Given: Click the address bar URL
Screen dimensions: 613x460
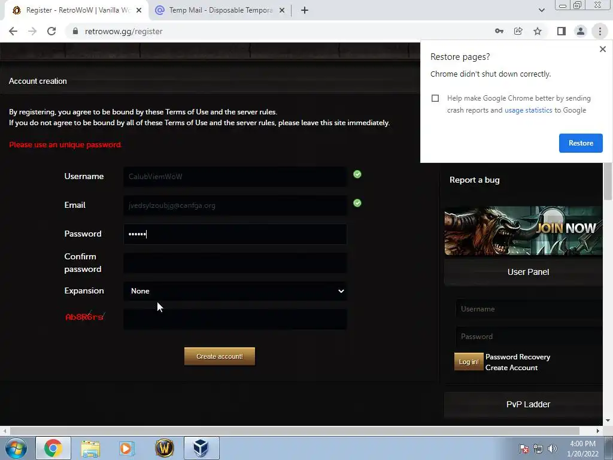Looking at the screenshot, I should click(x=123, y=31).
